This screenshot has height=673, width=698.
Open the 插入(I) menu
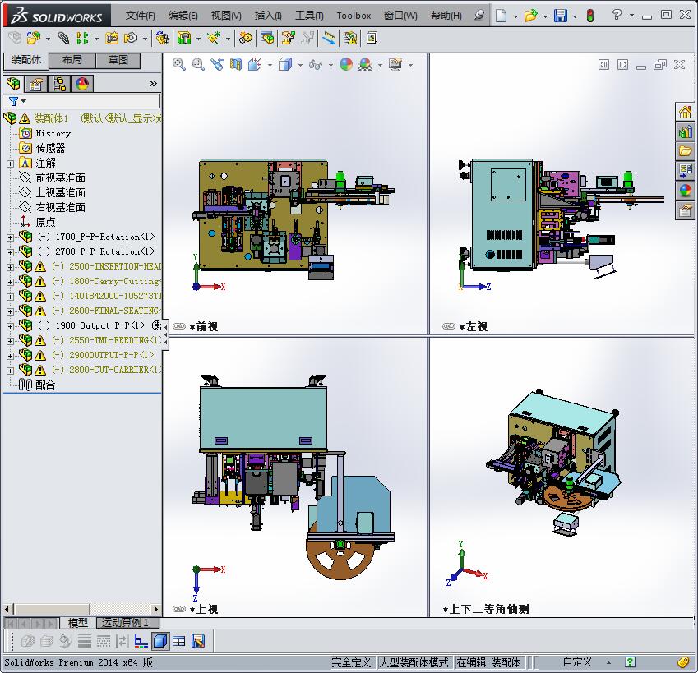(268, 16)
